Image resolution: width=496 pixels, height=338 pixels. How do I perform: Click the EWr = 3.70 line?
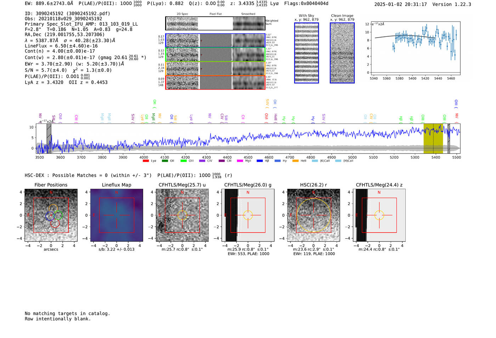74,64
